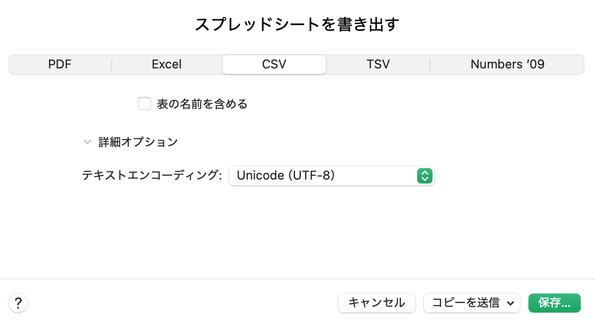Click the green up-down arrows on the encoding popup
Screen dimensions: 595x323
click(x=424, y=176)
